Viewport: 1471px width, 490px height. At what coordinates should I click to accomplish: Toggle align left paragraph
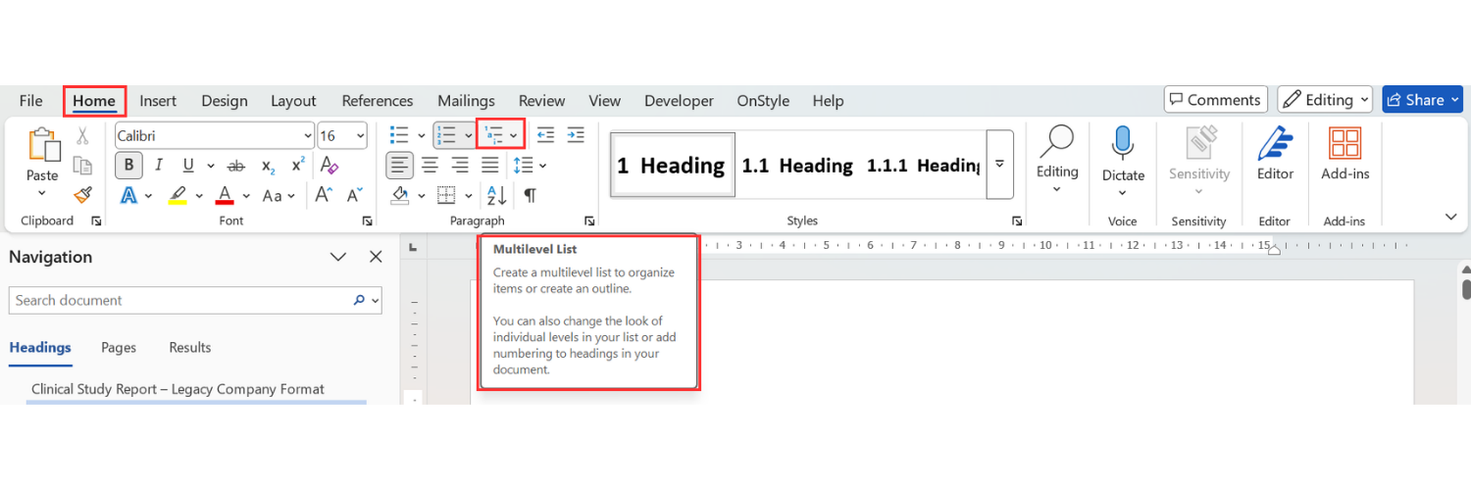[399, 165]
